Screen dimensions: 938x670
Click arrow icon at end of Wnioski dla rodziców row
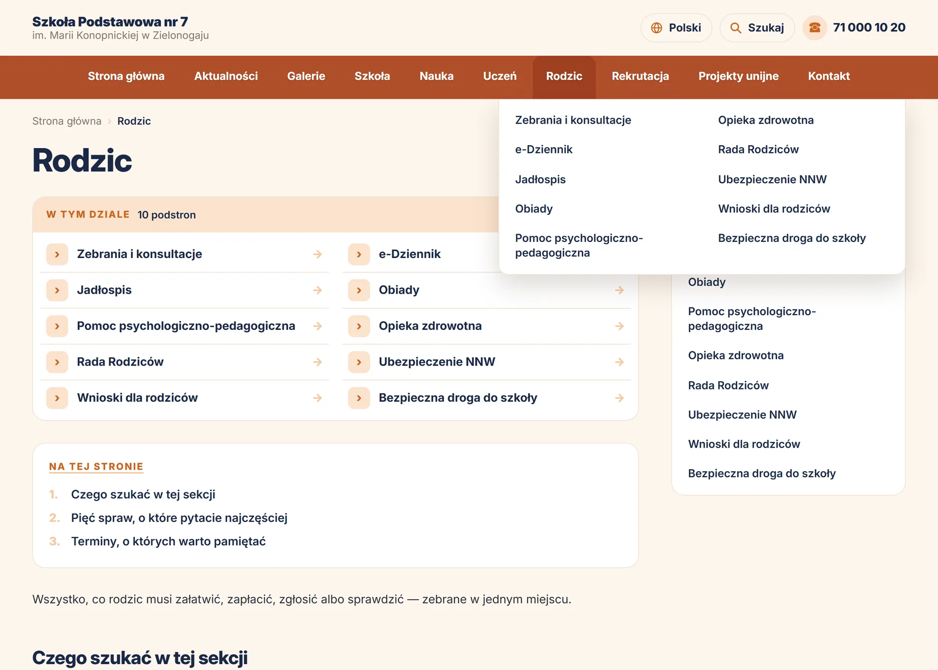coord(318,398)
